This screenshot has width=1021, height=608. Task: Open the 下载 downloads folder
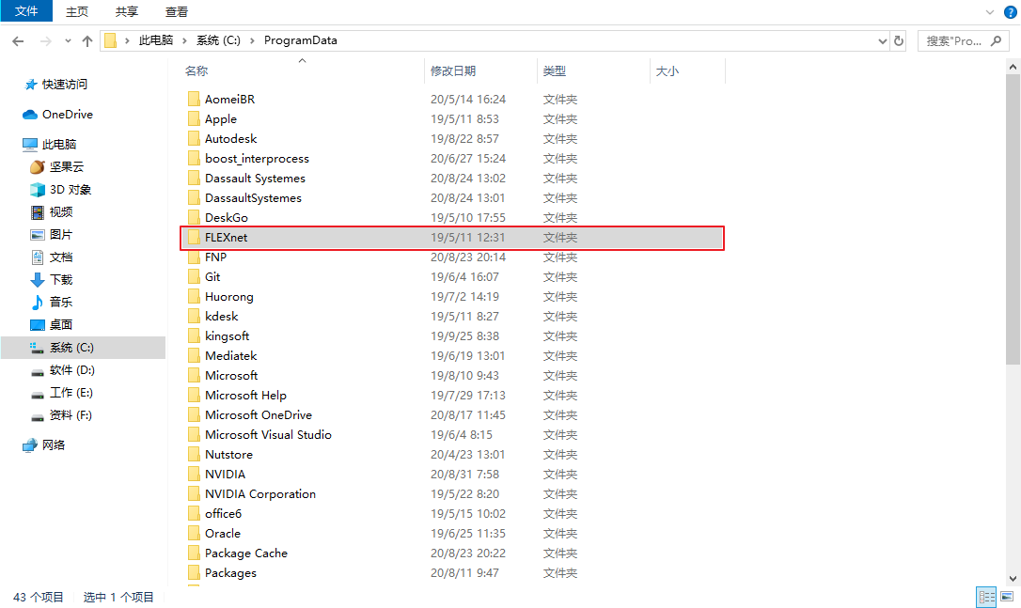coord(60,280)
